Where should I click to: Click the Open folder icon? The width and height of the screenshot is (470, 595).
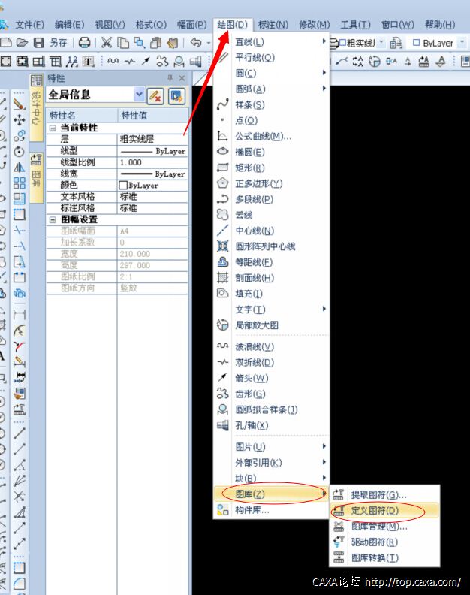(x=22, y=43)
